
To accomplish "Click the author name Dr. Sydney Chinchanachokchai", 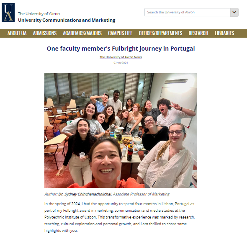I will [x=85, y=194].
